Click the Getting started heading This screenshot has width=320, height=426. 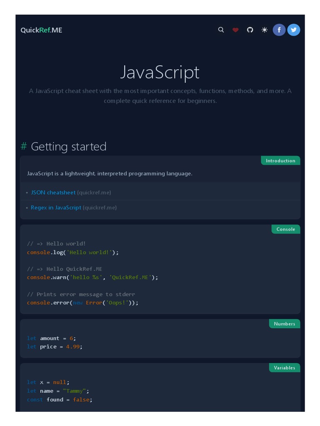point(69,146)
